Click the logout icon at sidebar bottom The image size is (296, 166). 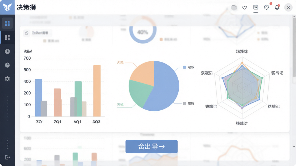8,157
